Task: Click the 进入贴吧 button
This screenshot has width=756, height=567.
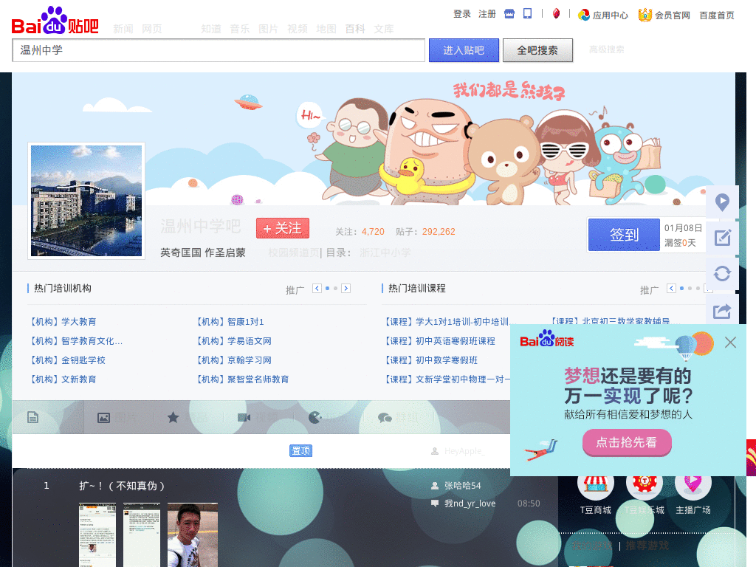Action: pyautogui.click(x=464, y=50)
